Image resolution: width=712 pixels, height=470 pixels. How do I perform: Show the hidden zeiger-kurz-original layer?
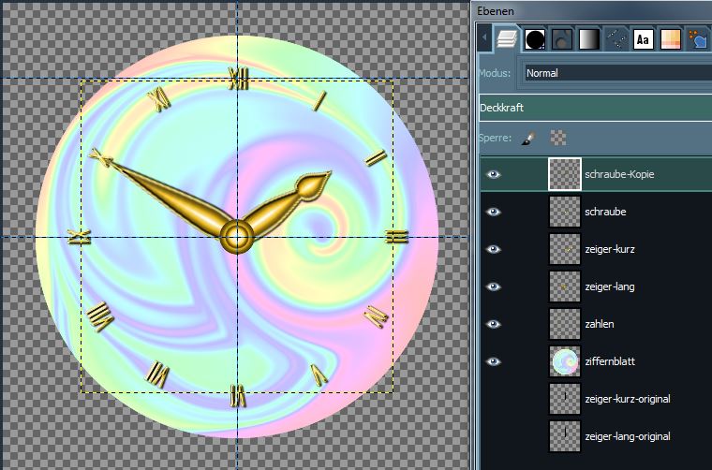pos(494,399)
